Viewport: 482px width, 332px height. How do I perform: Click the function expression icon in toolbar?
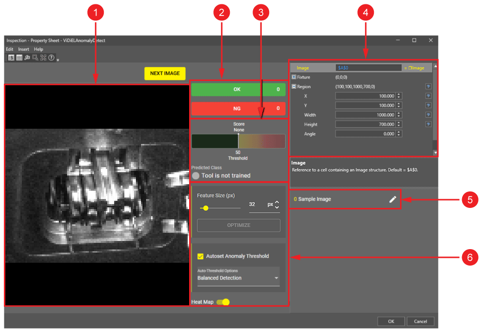(x=28, y=58)
